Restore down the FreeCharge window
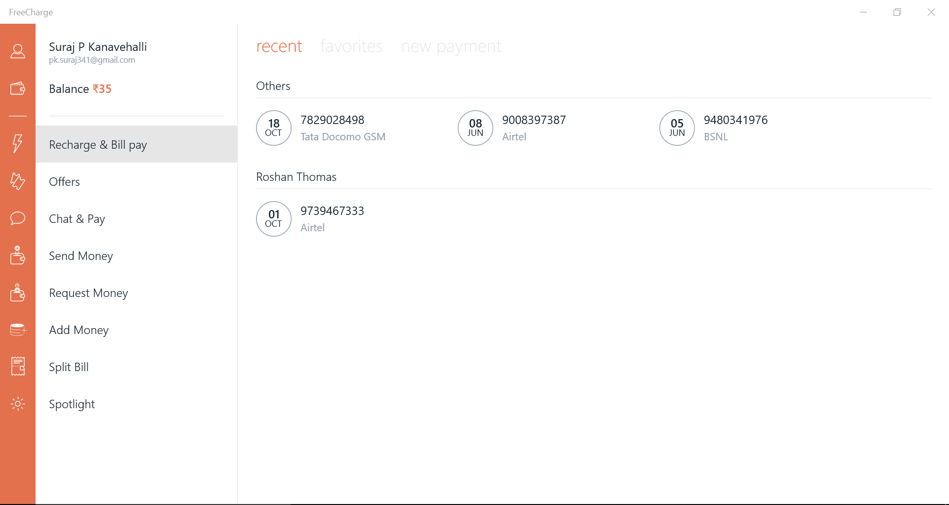Image resolution: width=949 pixels, height=505 pixels. [898, 12]
